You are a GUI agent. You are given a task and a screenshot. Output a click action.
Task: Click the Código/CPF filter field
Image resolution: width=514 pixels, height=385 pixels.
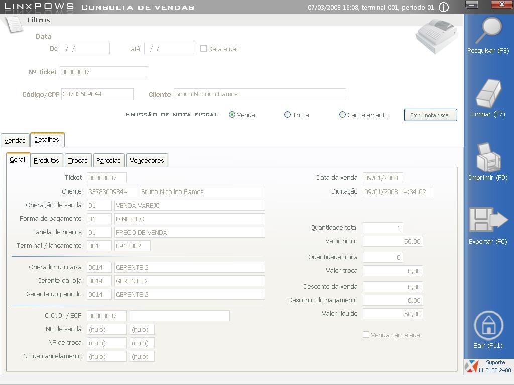click(x=97, y=94)
